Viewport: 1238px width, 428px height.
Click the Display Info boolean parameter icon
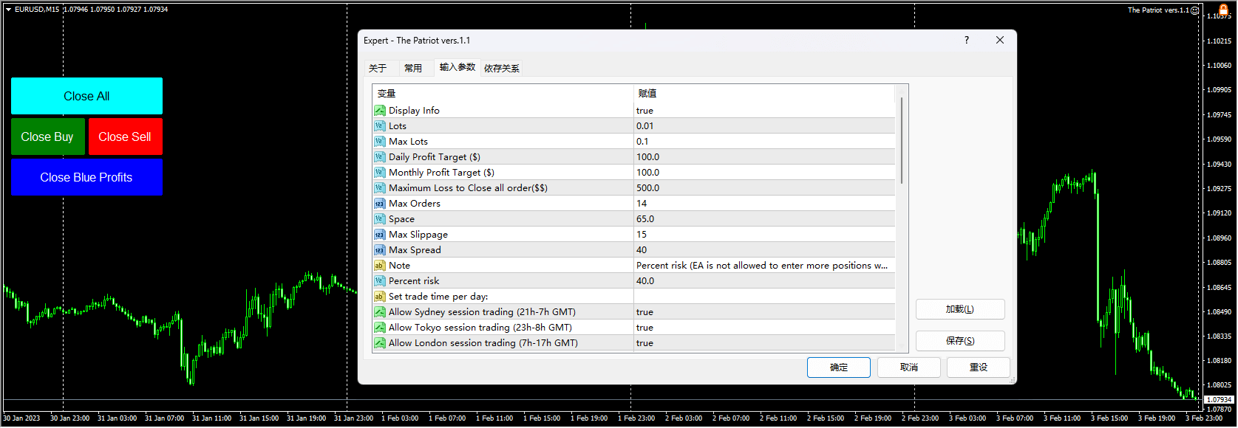pyautogui.click(x=379, y=111)
